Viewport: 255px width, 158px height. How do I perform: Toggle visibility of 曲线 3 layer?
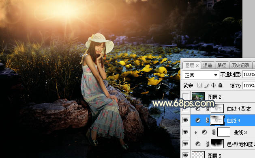click(x=186, y=132)
